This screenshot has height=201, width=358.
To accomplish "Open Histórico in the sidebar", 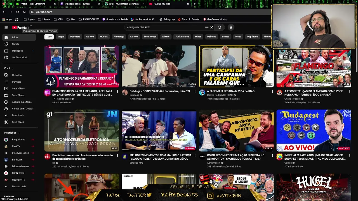I will coord(19,75).
